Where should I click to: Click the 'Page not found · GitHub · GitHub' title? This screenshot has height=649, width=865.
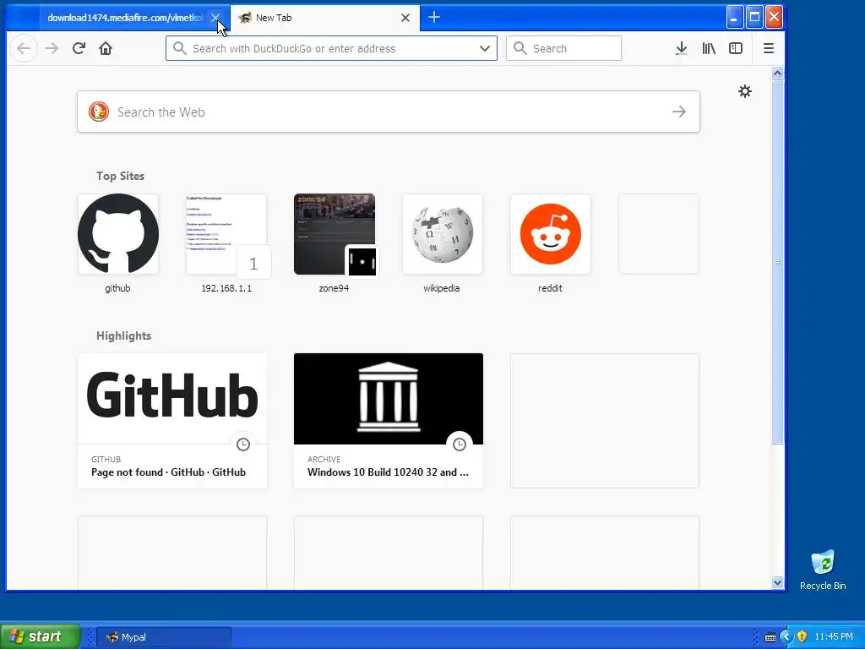[168, 472]
